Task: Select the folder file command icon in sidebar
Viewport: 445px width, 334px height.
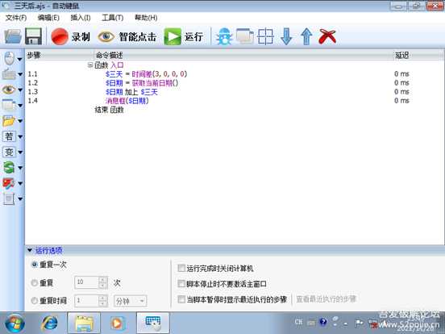Action: [x=9, y=121]
